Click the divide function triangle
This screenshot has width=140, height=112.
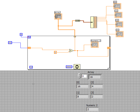[72, 51]
